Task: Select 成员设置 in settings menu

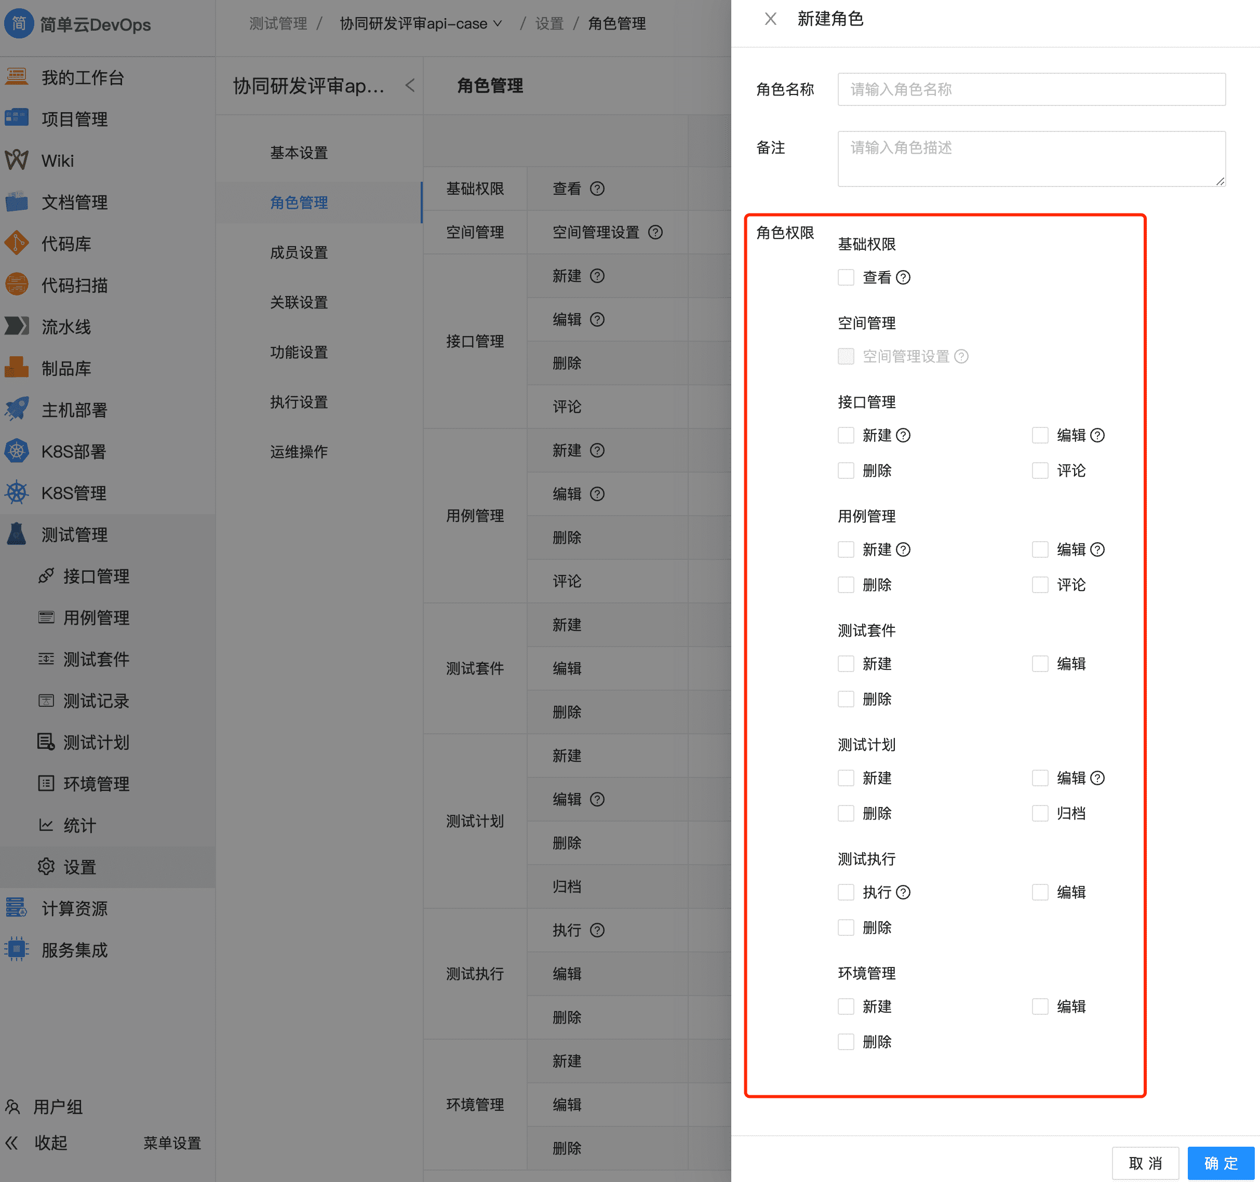Action: coord(299,252)
